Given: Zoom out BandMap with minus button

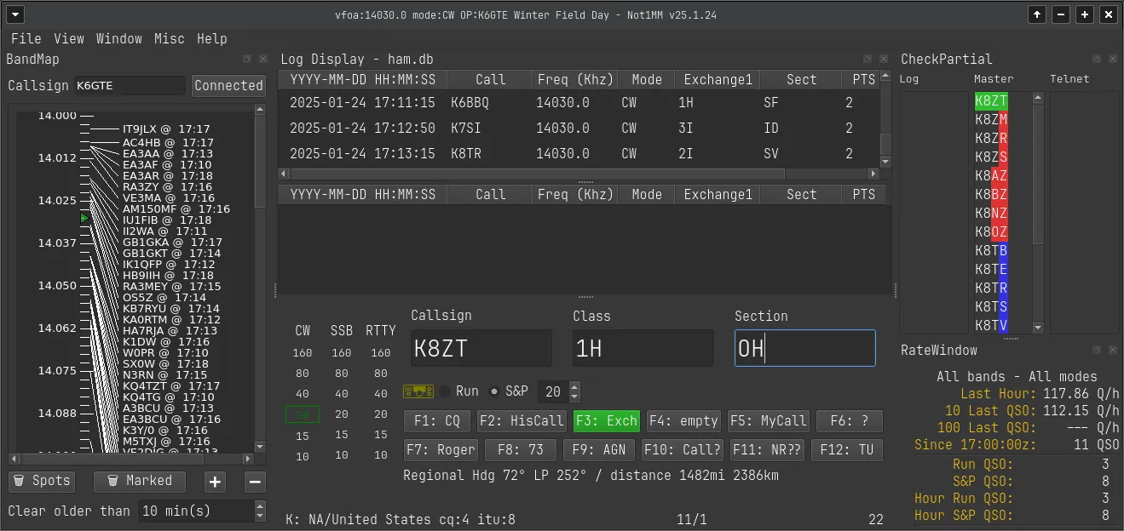Looking at the screenshot, I should (x=255, y=482).
